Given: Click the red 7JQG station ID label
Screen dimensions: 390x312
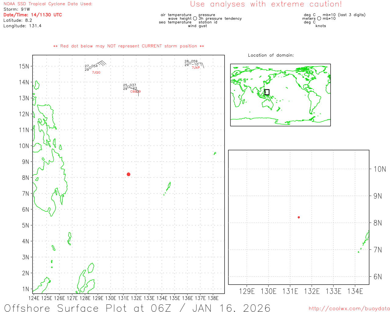Looking at the screenshot, I should pos(96,73).
